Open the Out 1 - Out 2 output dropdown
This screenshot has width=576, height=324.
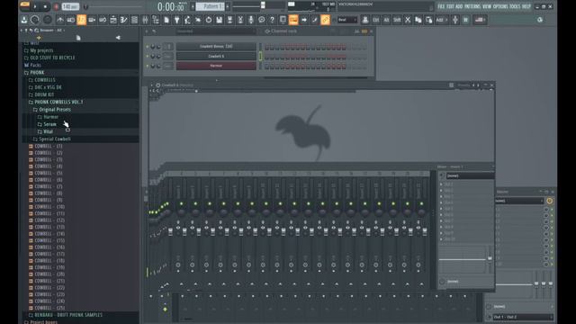pyautogui.click(x=522, y=317)
